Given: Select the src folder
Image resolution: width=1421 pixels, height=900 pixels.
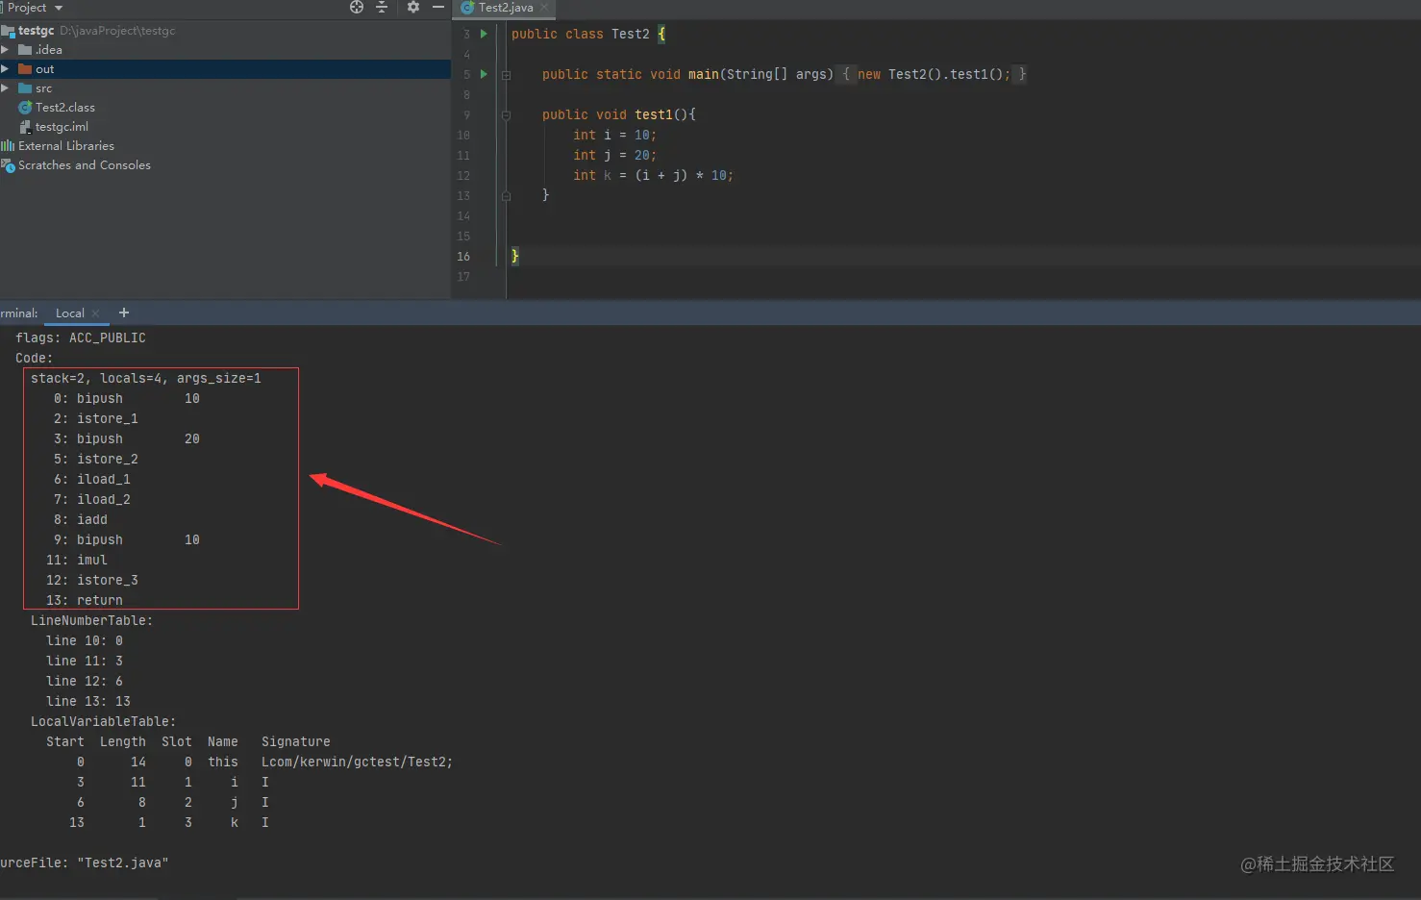Looking at the screenshot, I should [x=43, y=88].
